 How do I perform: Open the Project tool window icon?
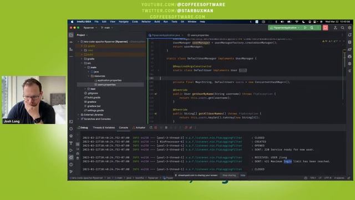click(x=71, y=35)
